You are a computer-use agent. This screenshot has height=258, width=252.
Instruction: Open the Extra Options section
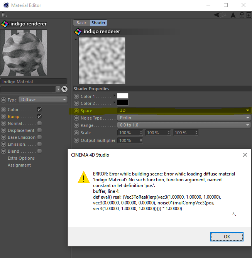(x=21, y=158)
